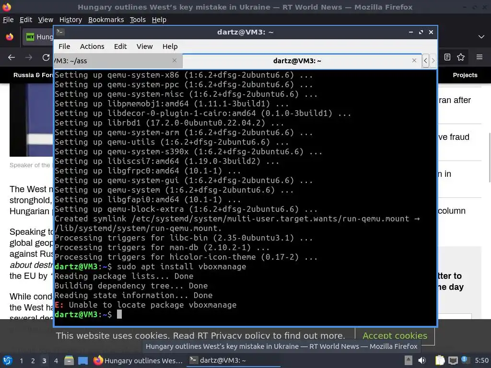The height and width of the screenshot is (368, 491).
Task: Switch to workspace 1
Action: tap(21, 361)
